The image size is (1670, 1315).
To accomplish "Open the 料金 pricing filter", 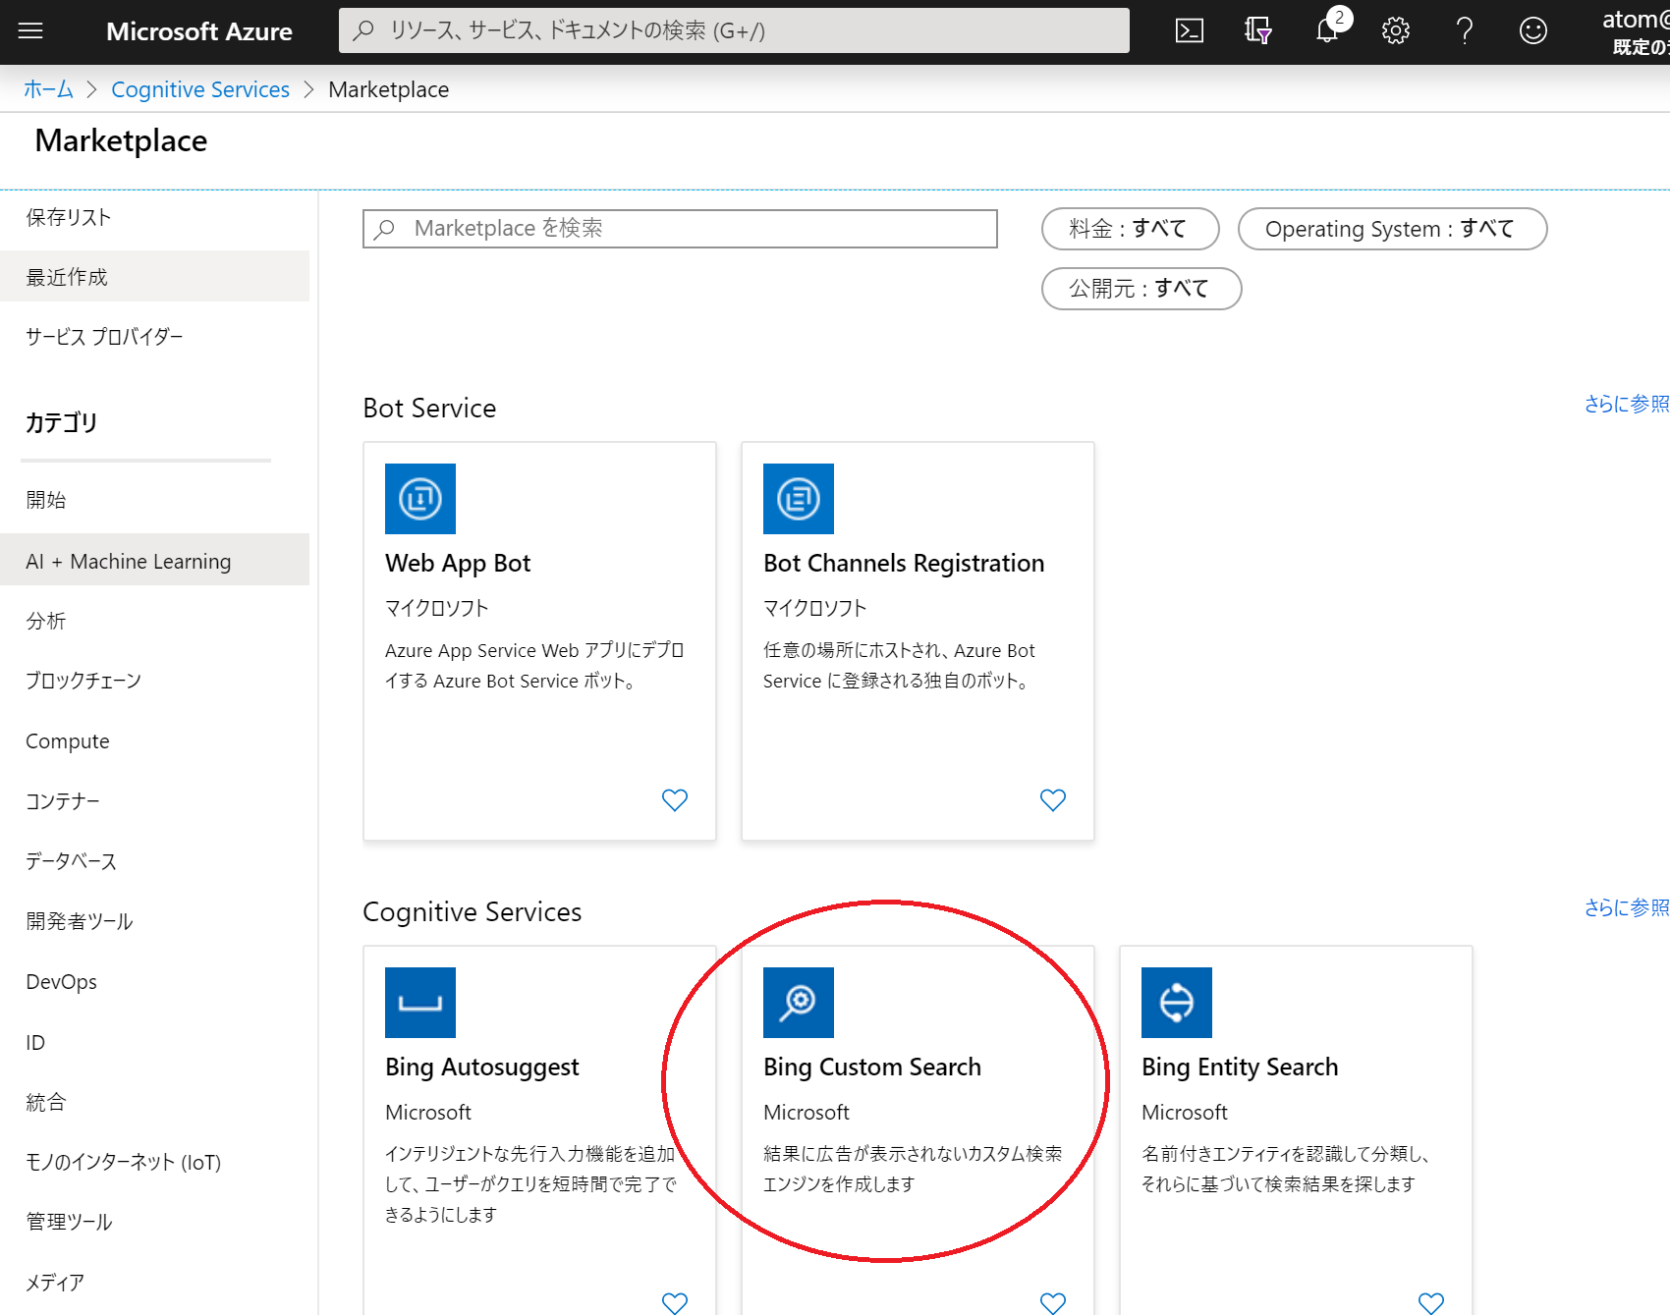I will coord(1130,229).
